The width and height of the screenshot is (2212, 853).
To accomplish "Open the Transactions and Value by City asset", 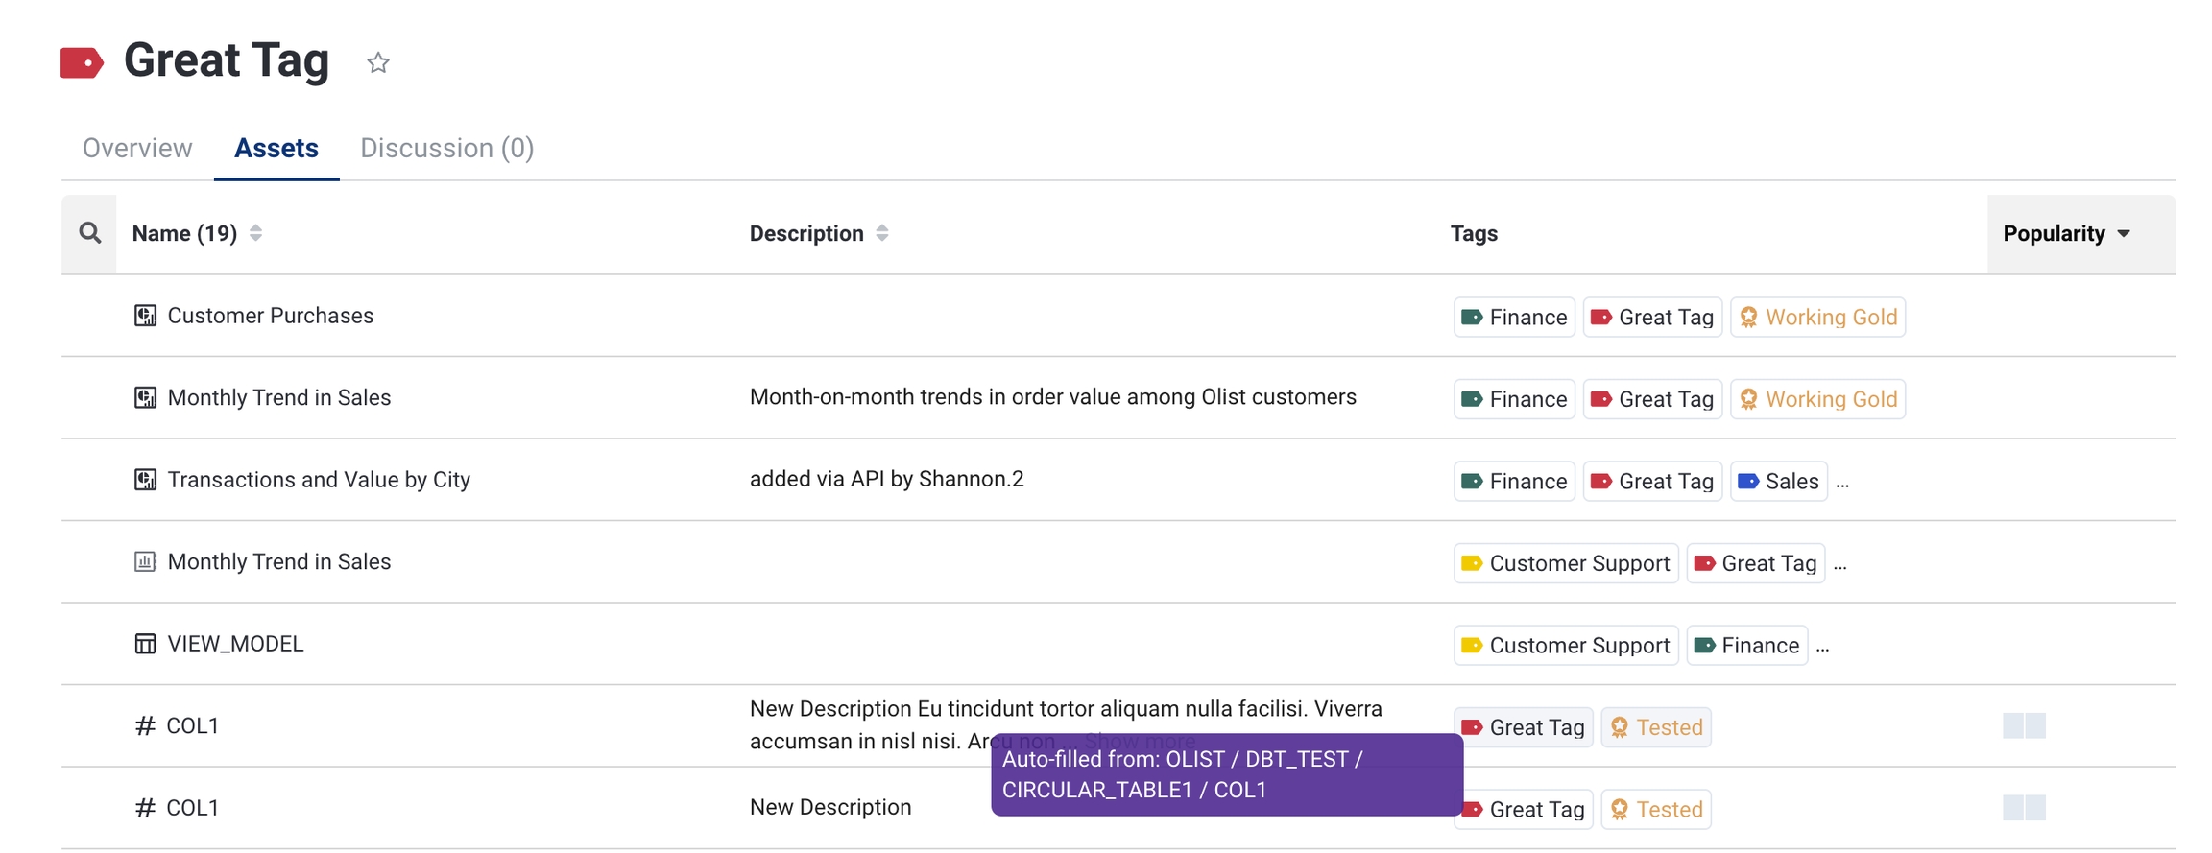I will (x=319, y=480).
